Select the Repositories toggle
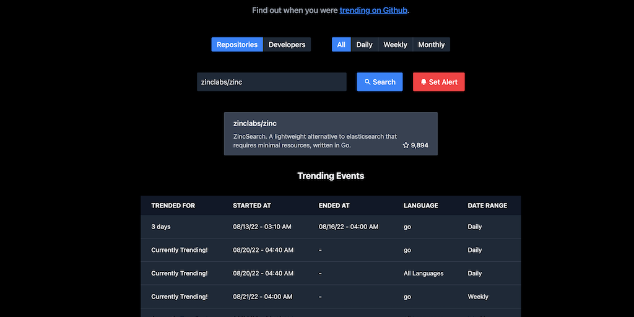The height and width of the screenshot is (317, 634). pyautogui.click(x=237, y=45)
